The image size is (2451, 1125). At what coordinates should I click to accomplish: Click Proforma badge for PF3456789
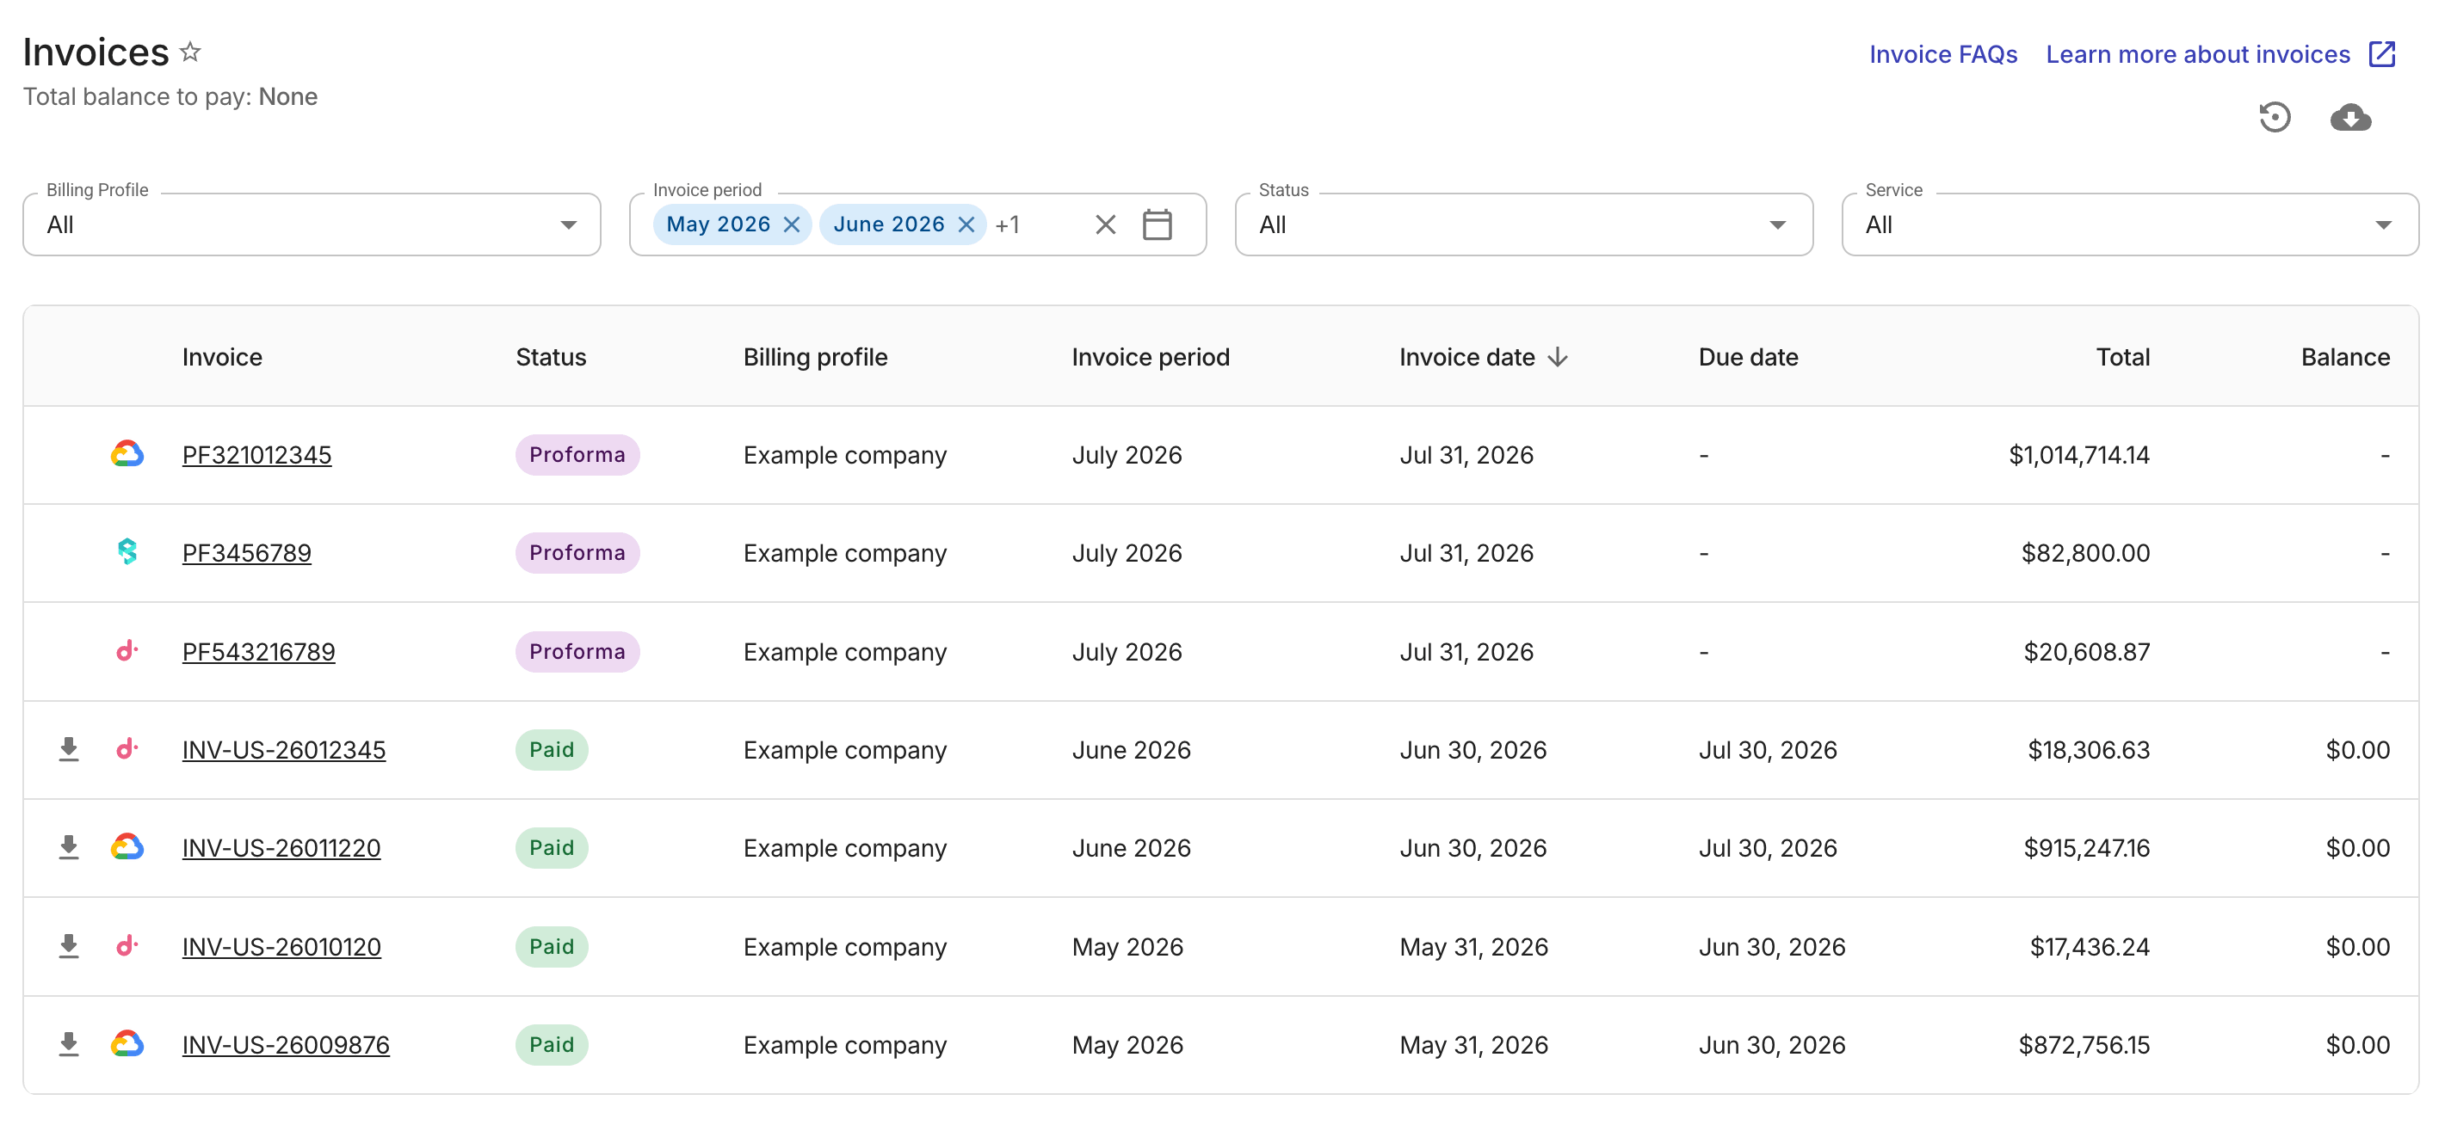tap(577, 552)
